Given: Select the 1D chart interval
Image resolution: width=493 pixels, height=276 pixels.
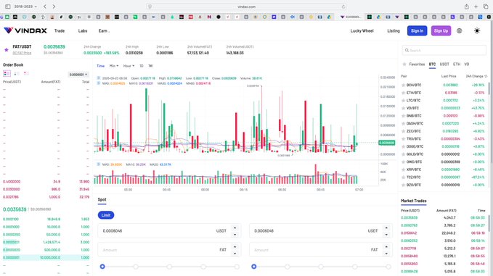Looking at the screenshot, I should [x=142, y=66].
